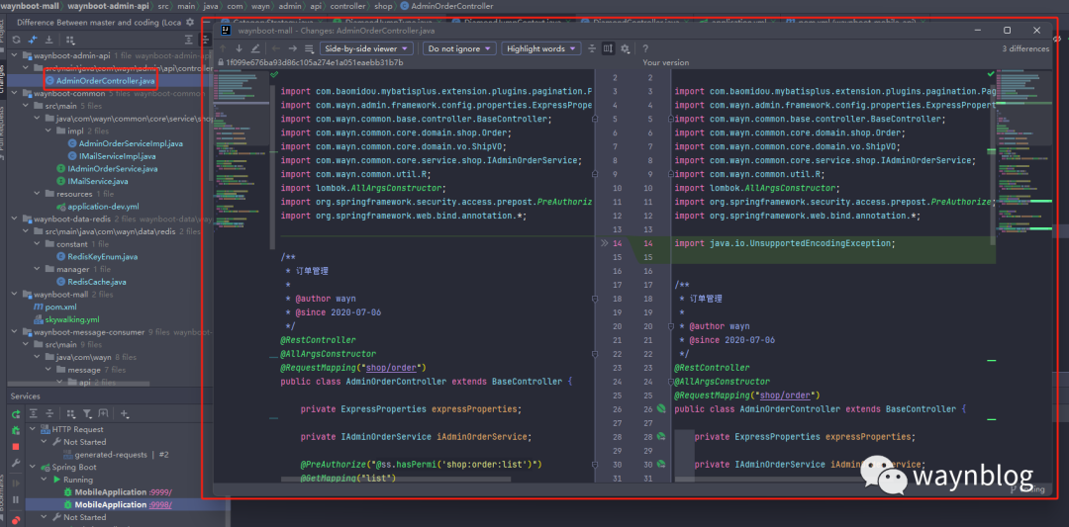Toggle collapse unchanged fragments button
This screenshot has width=1069, height=527.
click(x=592, y=48)
